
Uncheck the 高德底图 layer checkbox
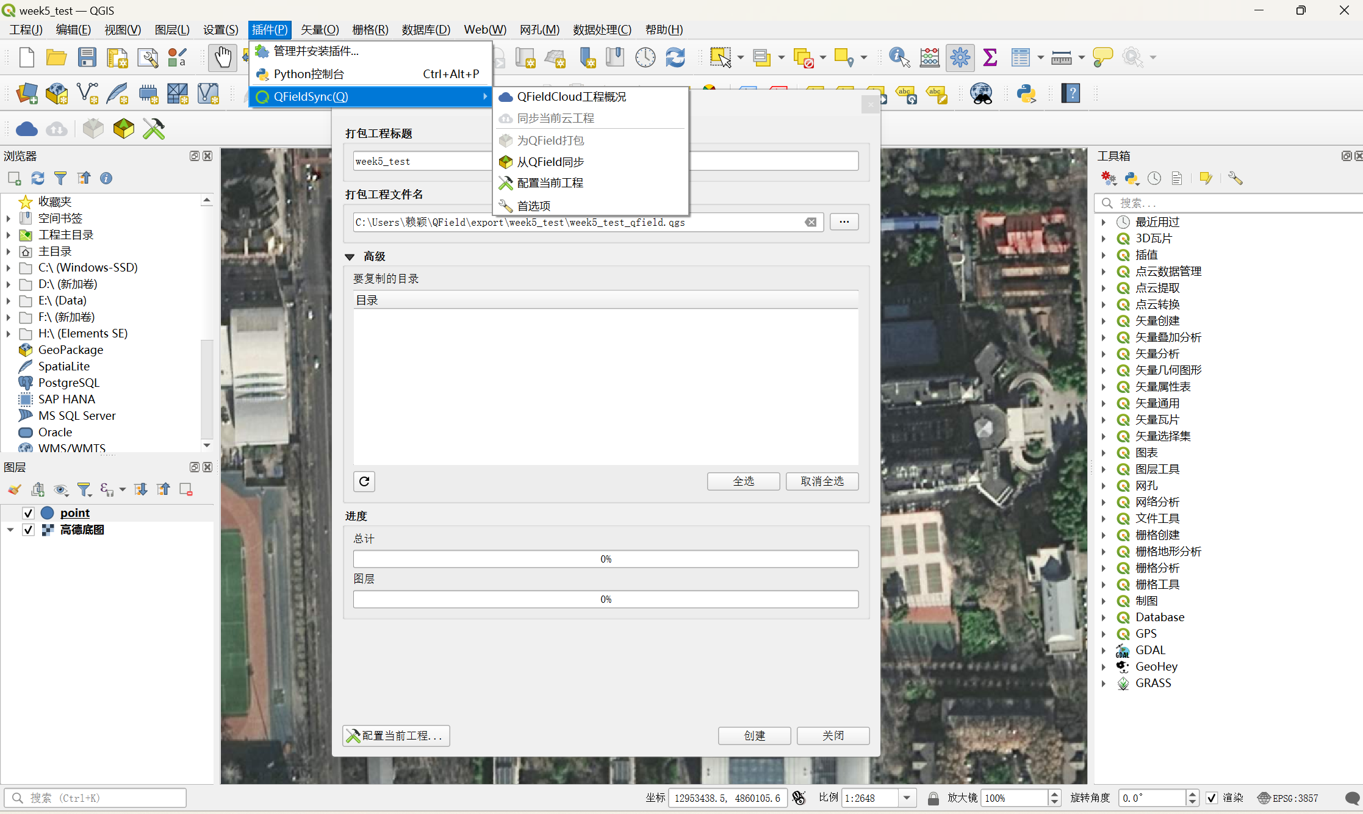(28, 530)
